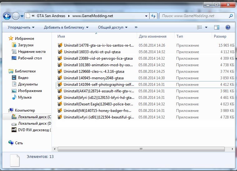Click icon of Uninstall(M4)140715 file

click(x=60, y=110)
